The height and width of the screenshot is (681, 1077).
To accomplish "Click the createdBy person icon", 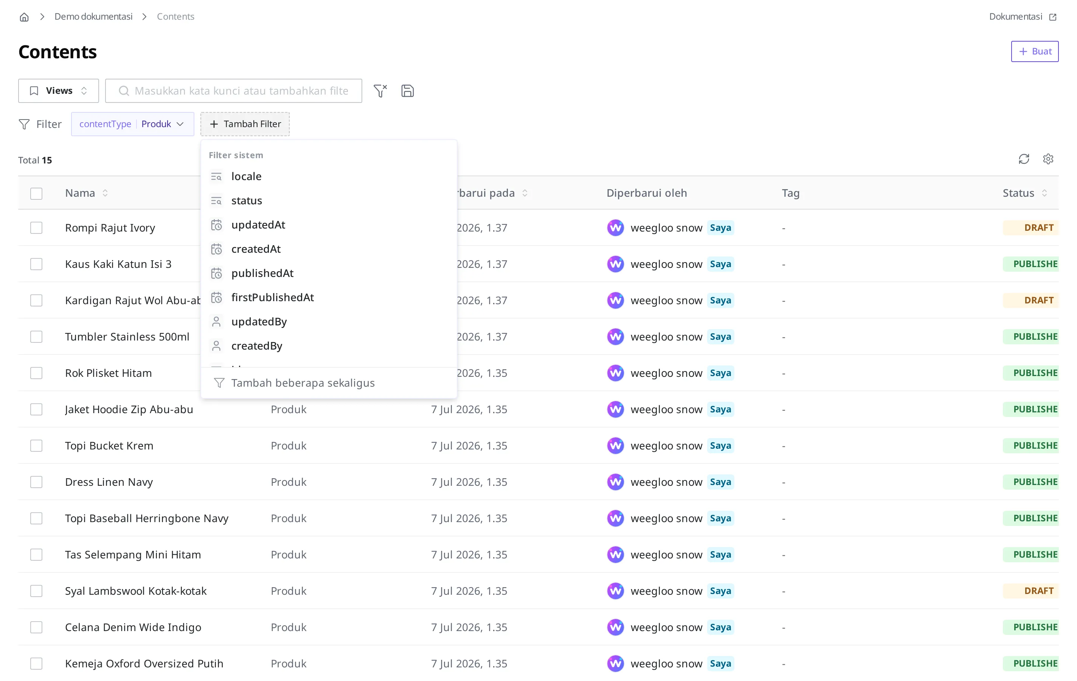I will [x=216, y=346].
